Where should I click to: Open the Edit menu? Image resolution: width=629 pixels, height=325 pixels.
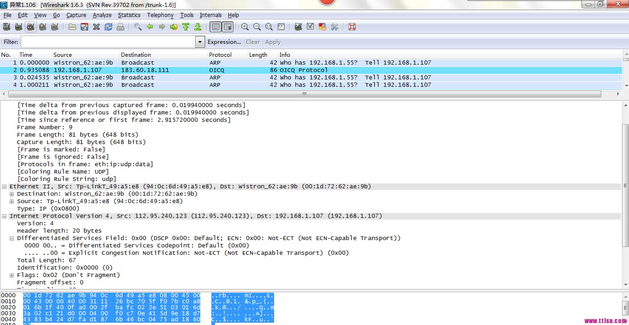point(23,15)
